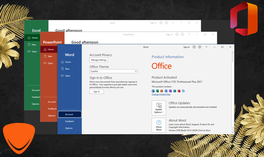Open Home in the Excel sidebar
264x157 pixels.
32,38
